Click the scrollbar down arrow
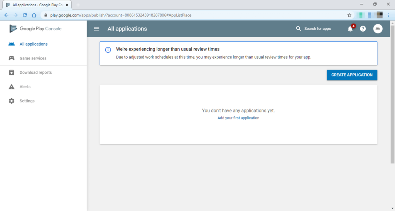395x211 pixels. 392,208
